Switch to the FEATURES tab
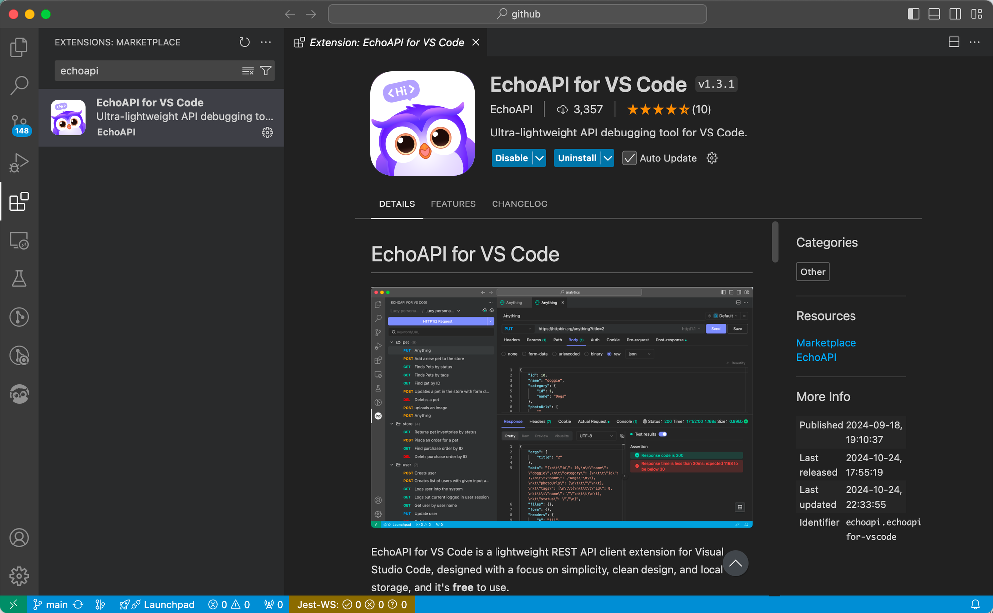 453,204
